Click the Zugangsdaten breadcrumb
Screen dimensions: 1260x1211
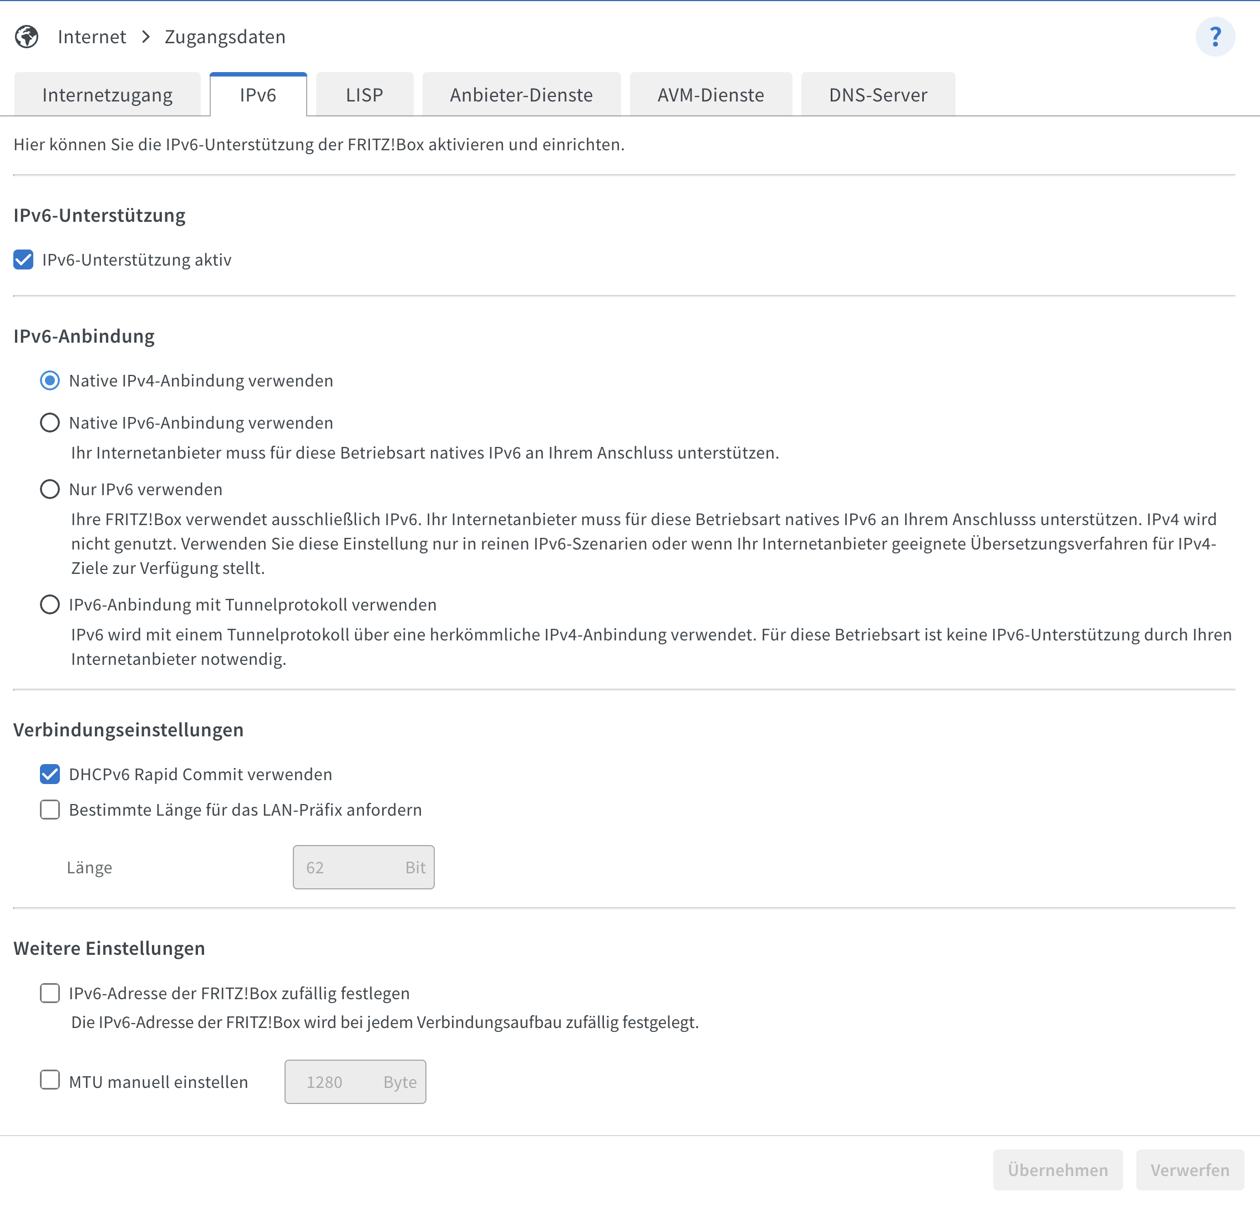coord(225,37)
